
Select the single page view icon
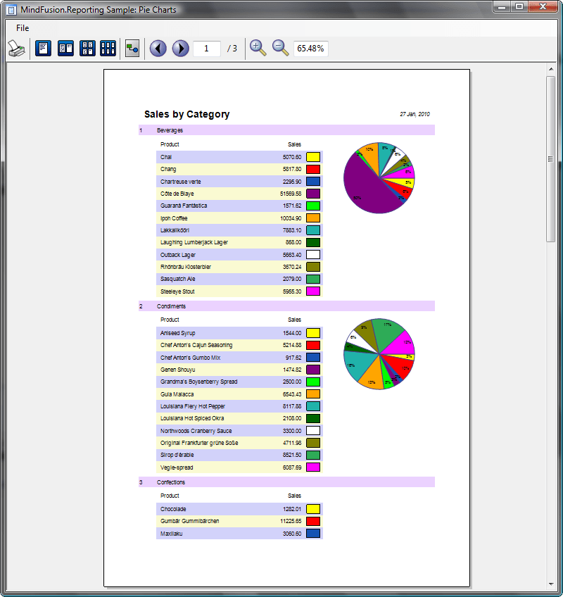pos(43,48)
